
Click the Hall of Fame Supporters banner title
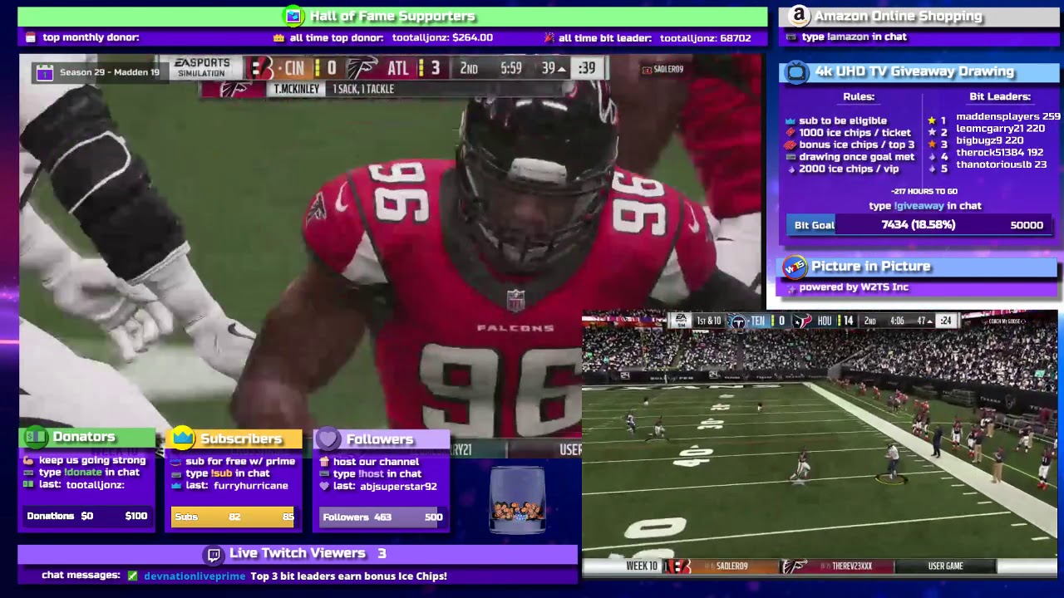(x=392, y=16)
